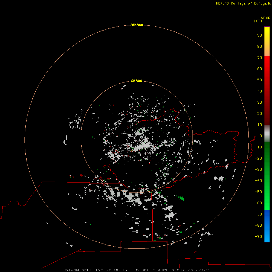Screen dimensions: 272x272
Task: Click the 90 value on the velocity scale
Action: [260, 35]
